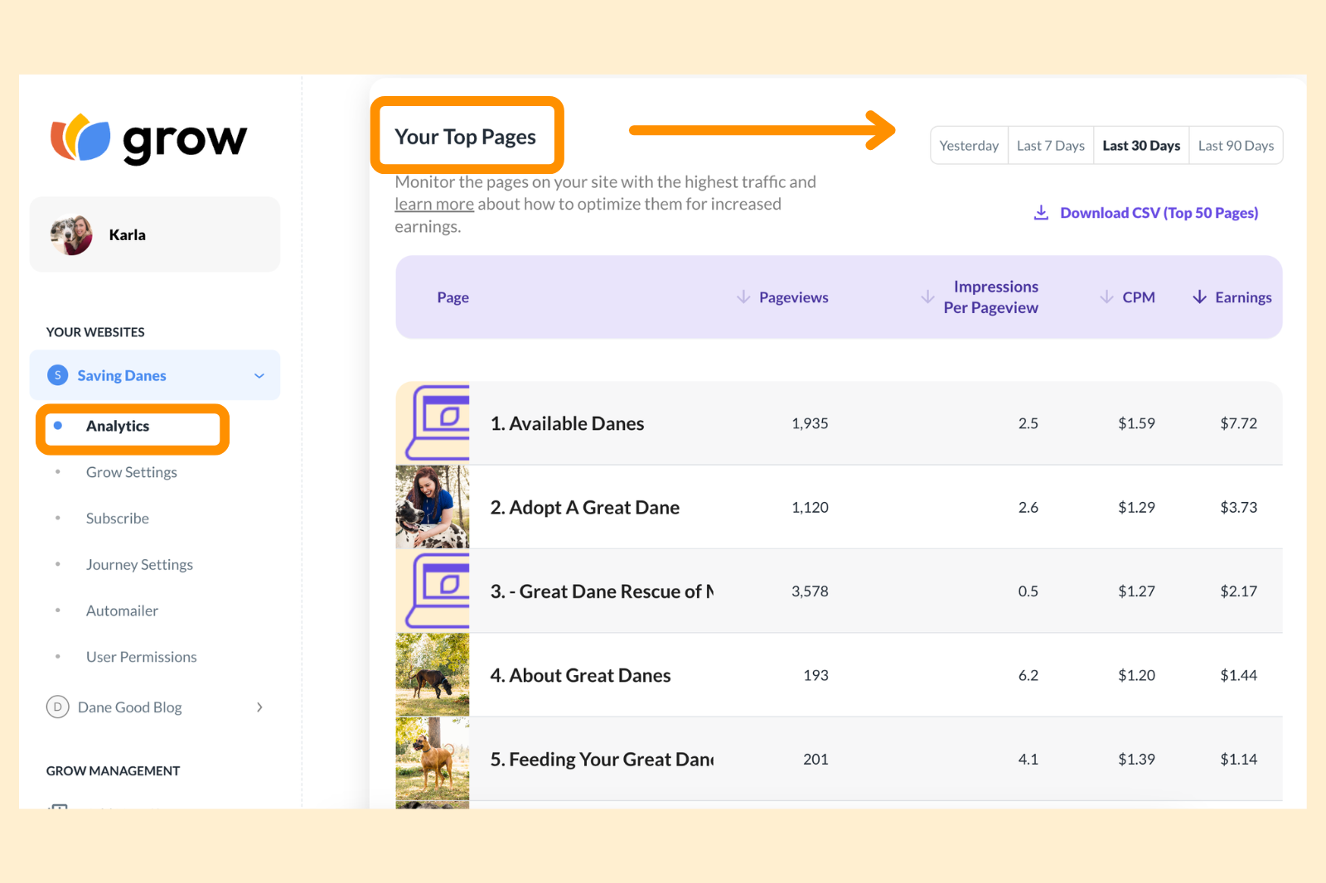Switch to the Last 90 Days tab
Screen dimensions: 1326x883
click(x=1236, y=145)
